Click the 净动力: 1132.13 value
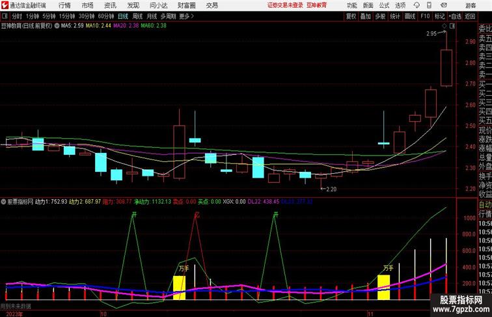 coord(152,202)
